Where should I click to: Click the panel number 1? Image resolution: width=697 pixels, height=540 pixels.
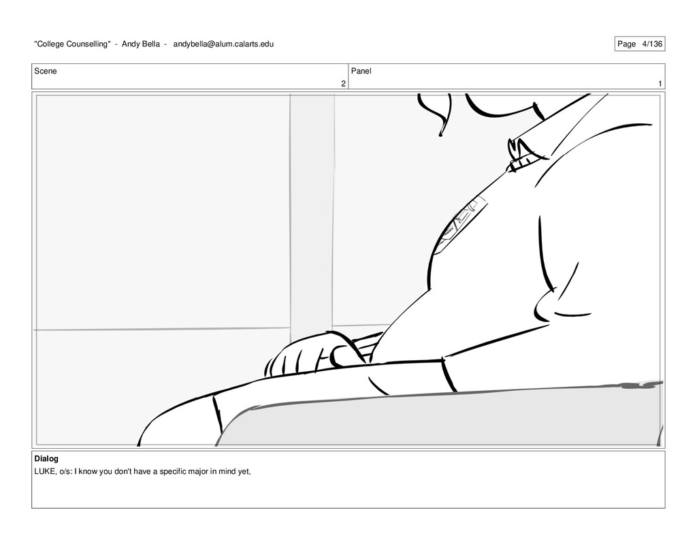coord(660,84)
